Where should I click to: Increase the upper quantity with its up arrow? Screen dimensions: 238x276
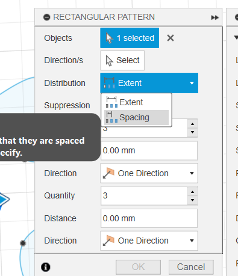pos(192,124)
